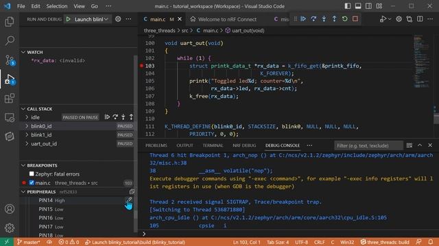Viewport: 439px width, 246px height.
Task: Close the main.c editor tab
Action: coord(180,19)
